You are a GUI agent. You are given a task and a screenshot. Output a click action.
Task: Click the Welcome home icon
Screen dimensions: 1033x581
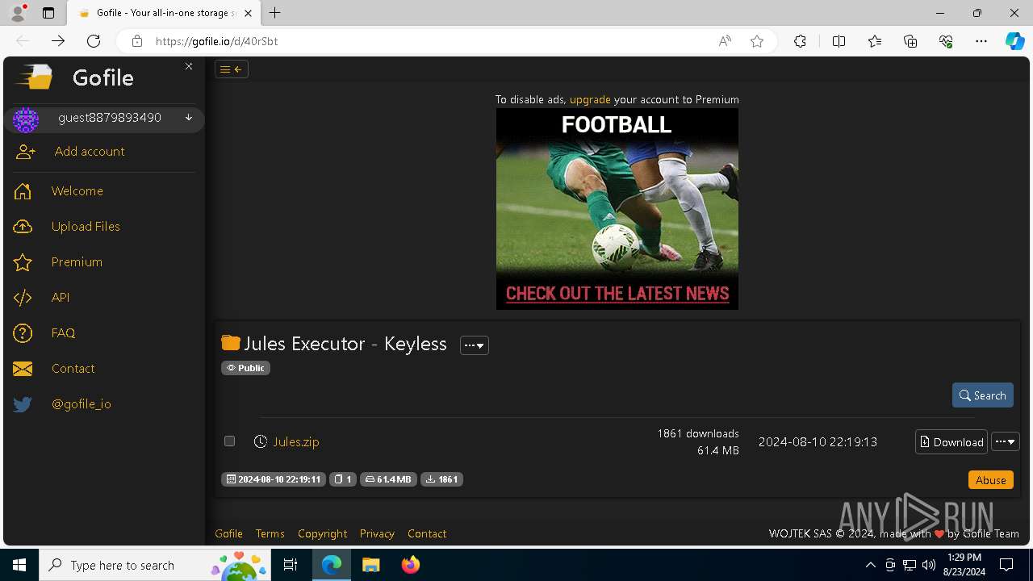[23, 191]
